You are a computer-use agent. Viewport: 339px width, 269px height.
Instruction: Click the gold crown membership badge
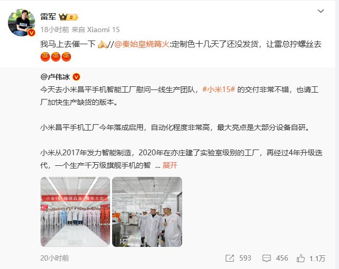point(68,17)
